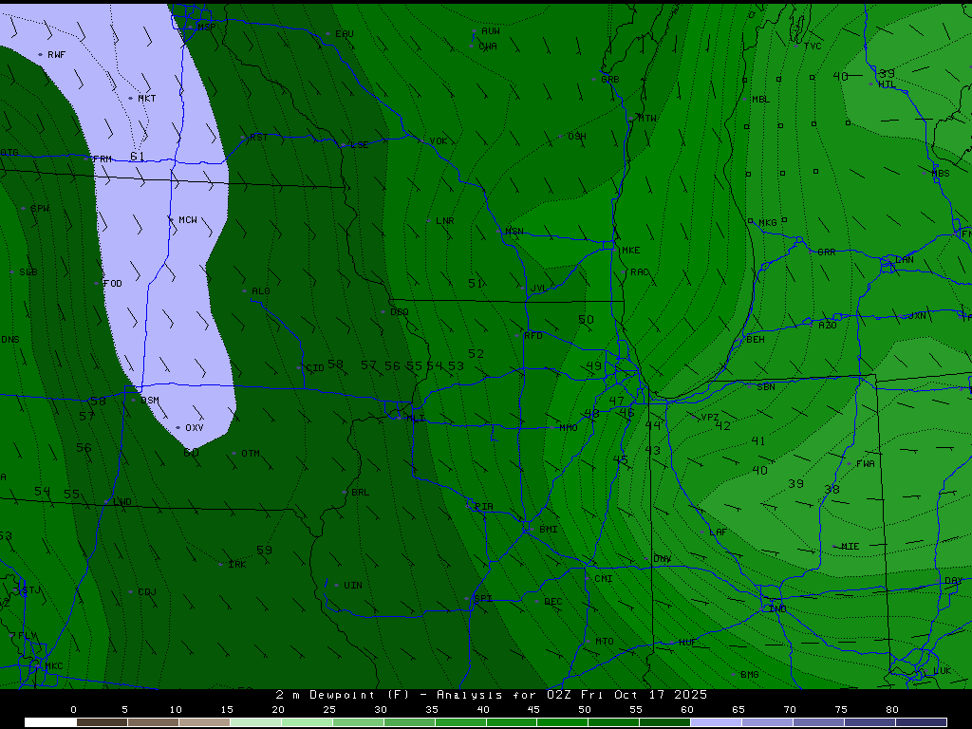Click the LAF station label
The image size is (972, 729).
point(718,532)
